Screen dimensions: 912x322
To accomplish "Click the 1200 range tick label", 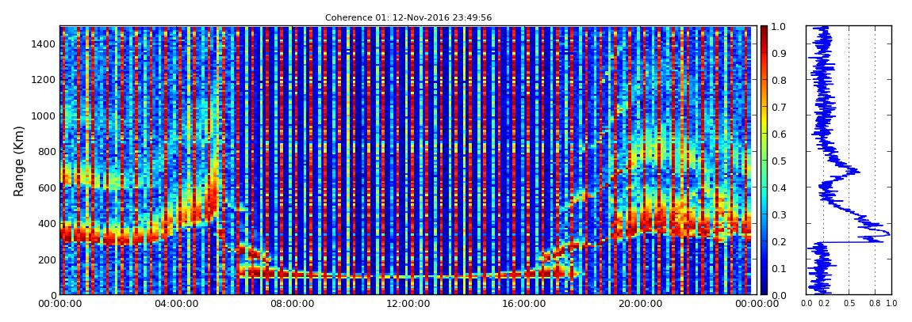I will tap(44, 79).
